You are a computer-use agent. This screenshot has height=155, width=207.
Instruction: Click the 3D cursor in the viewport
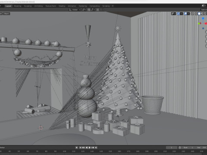coord(41,127)
